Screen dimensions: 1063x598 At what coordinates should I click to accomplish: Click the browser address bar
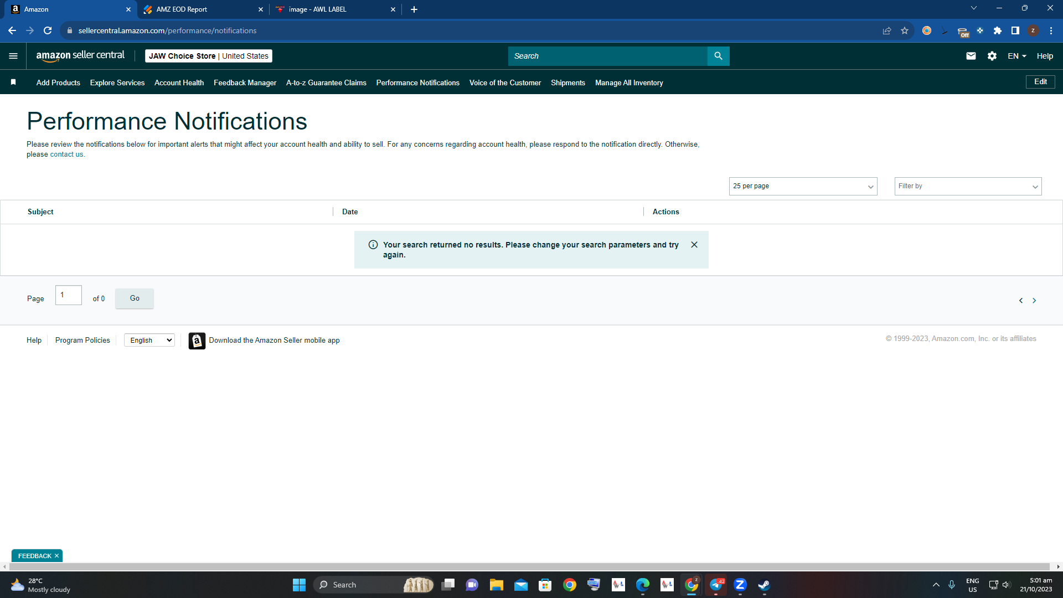(x=471, y=30)
